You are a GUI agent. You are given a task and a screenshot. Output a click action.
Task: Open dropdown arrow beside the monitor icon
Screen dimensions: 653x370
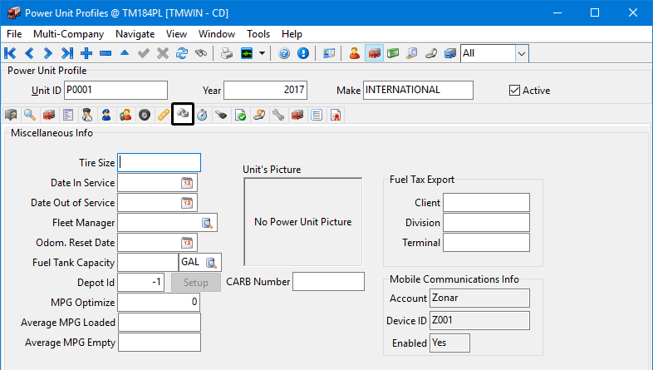263,53
